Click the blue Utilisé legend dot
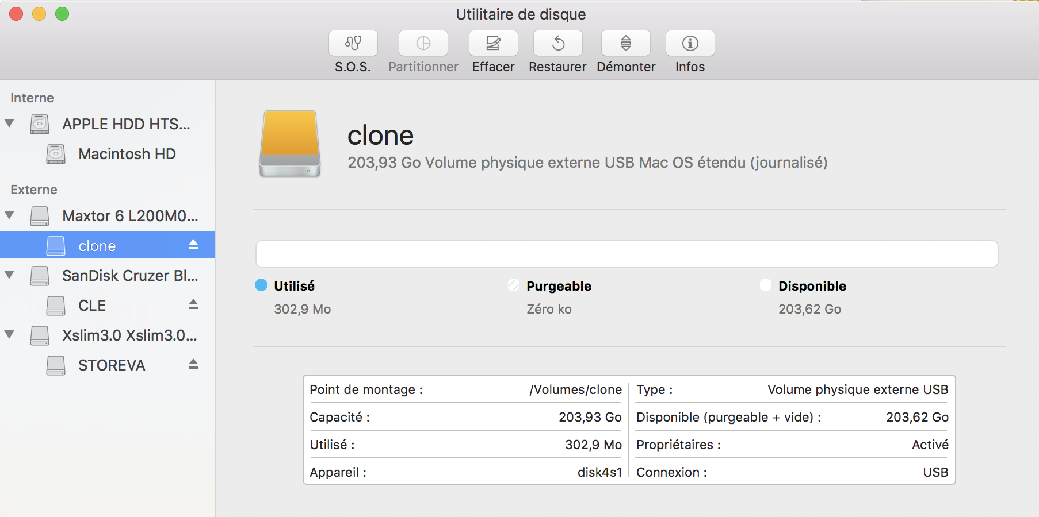Screen dimensions: 1039x517 [x=261, y=285]
